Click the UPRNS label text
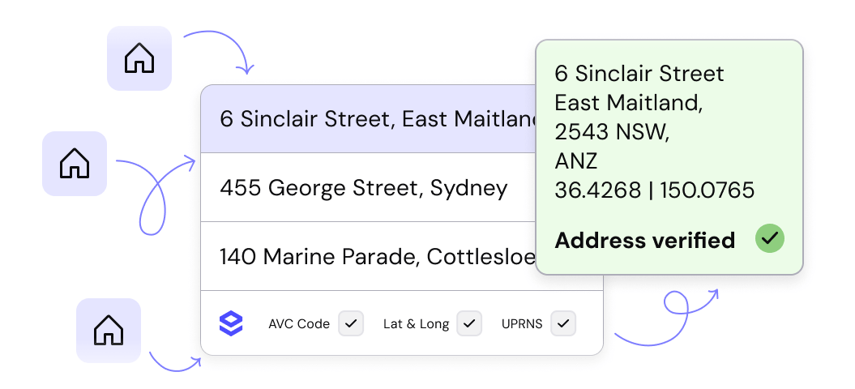Screen dimensions: 855x389 click(x=522, y=324)
